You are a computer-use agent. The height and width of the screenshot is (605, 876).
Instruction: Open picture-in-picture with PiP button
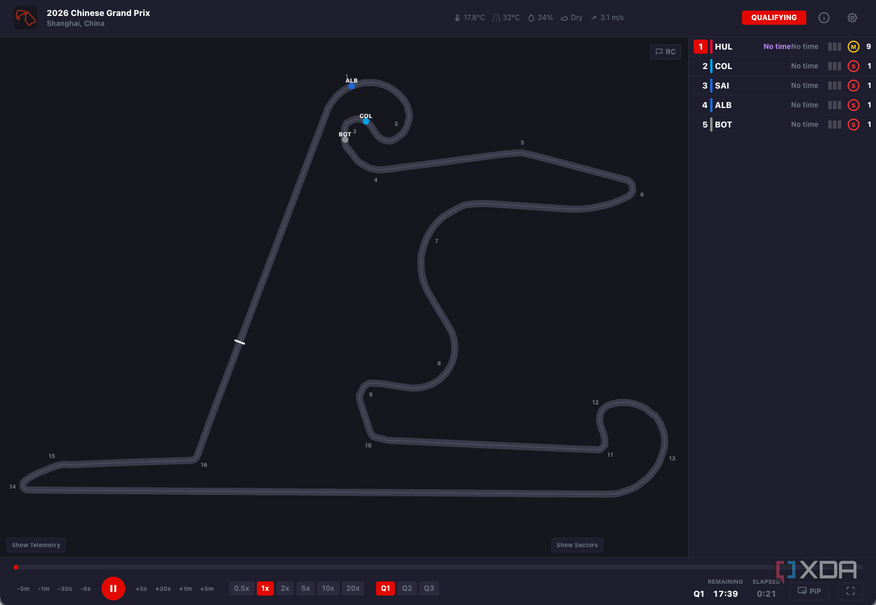coord(809,591)
